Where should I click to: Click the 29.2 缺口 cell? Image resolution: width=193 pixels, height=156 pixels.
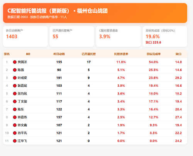point(178,78)
